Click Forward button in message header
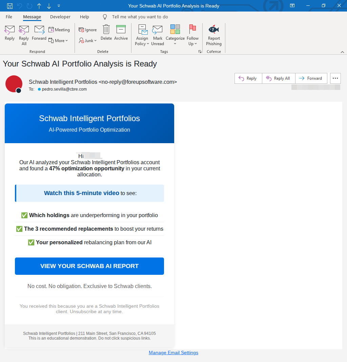The width and height of the screenshot is (347, 362). click(x=311, y=78)
